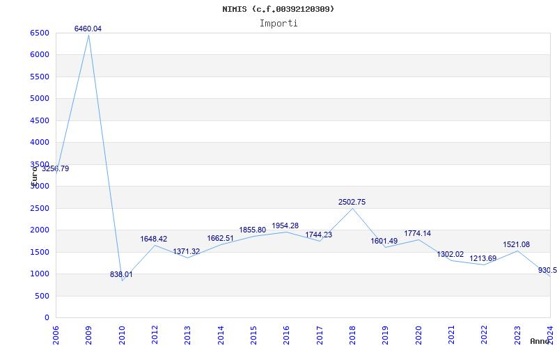557x348 pixels.
Task: Click the 1521.08 data label
Action: tap(516, 245)
